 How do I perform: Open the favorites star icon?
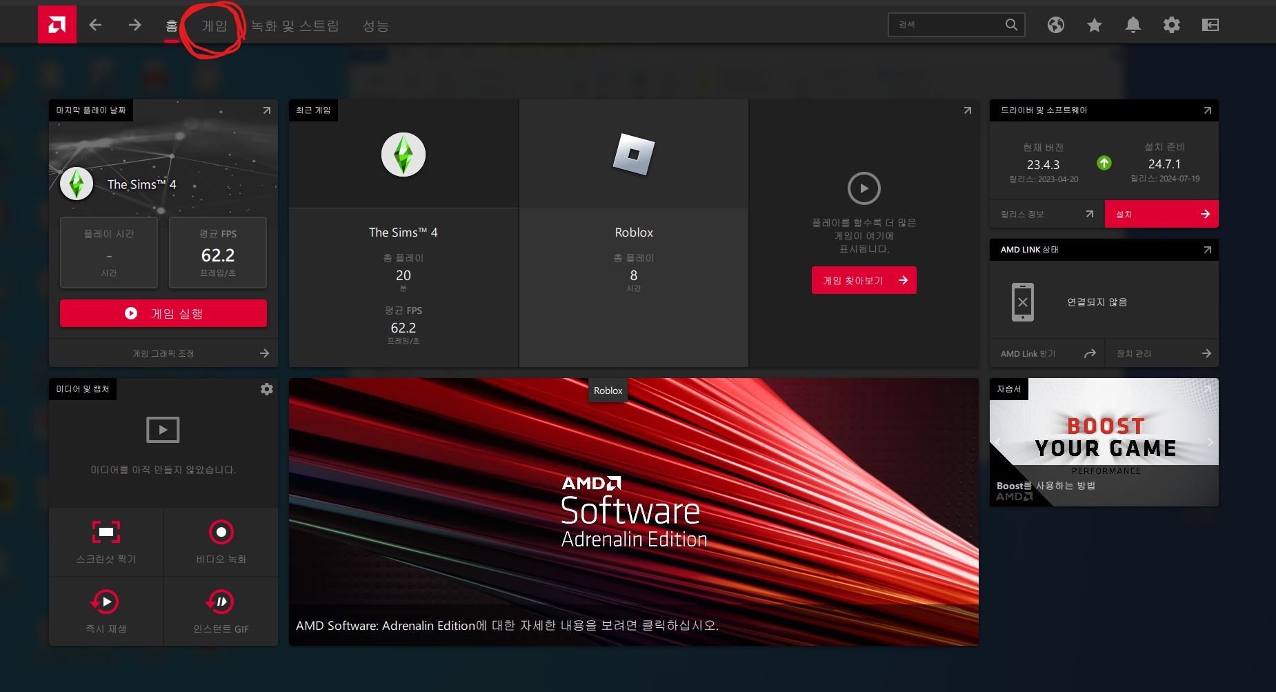click(x=1094, y=25)
